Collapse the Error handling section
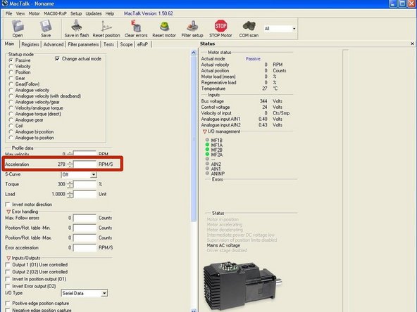Image resolution: width=417 pixels, height=312 pixels. coord(8,212)
